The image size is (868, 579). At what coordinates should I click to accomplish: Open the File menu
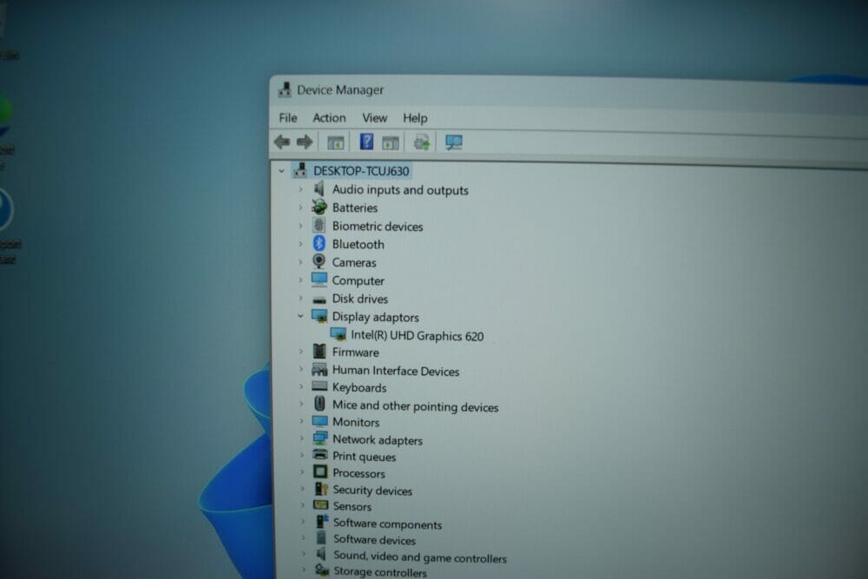pyautogui.click(x=288, y=118)
